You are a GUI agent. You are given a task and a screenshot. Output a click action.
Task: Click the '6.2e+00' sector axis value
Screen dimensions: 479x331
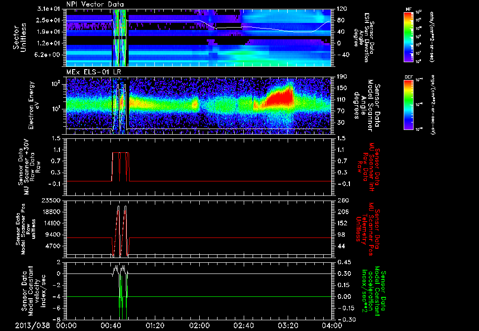click(47, 55)
